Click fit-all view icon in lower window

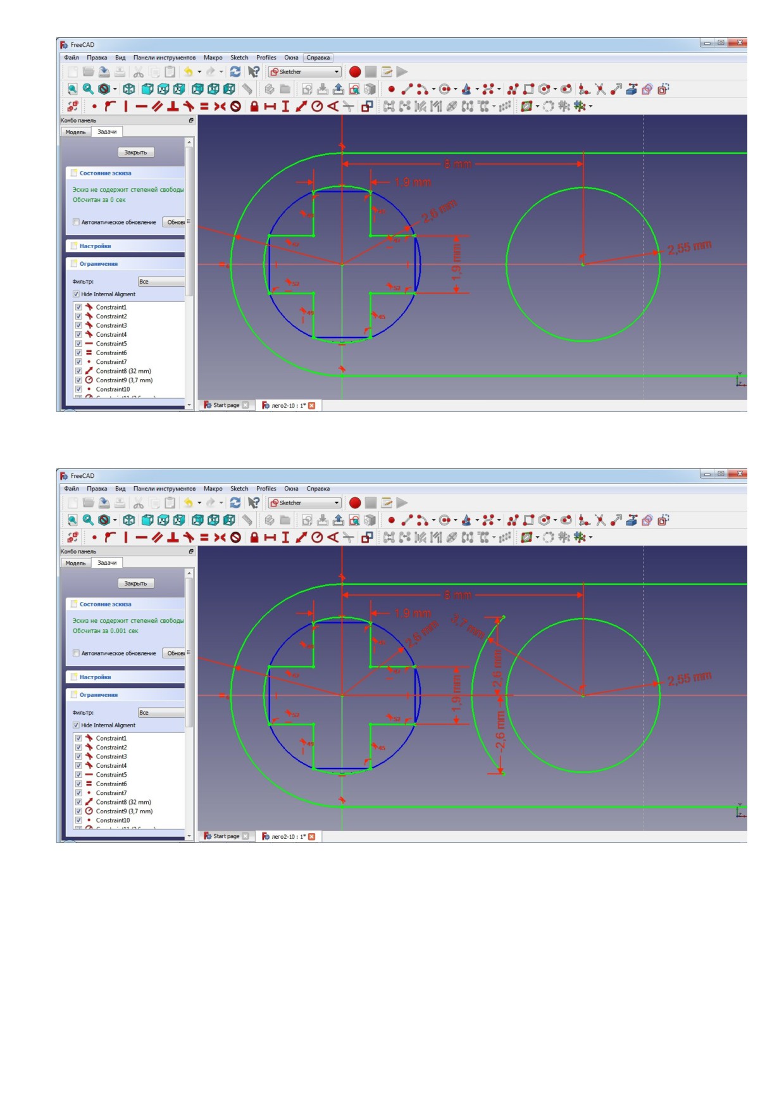tap(72, 520)
